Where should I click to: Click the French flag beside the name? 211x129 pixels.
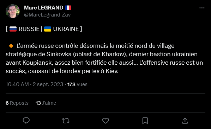(x=68, y=8)
